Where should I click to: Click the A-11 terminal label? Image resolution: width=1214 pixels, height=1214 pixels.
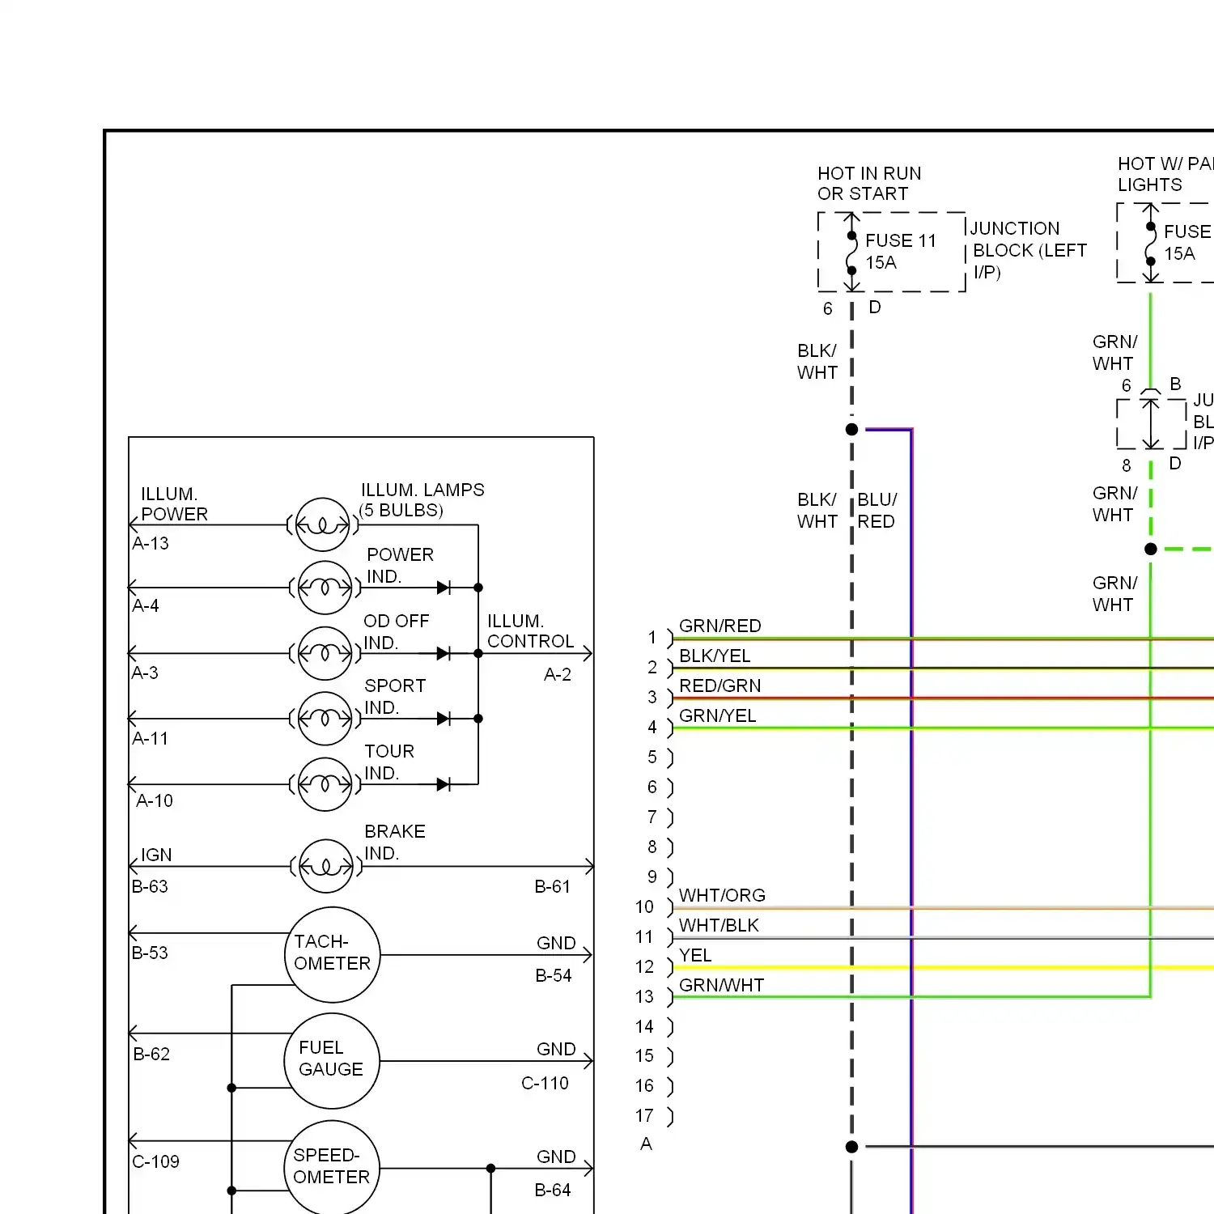click(151, 739)
